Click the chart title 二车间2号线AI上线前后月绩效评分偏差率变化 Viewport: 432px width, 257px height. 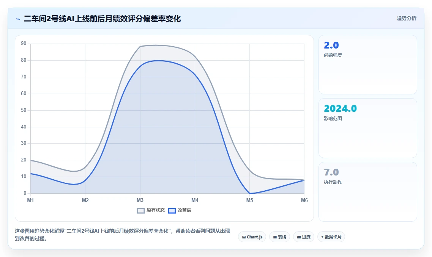click(x=102, y=19)
